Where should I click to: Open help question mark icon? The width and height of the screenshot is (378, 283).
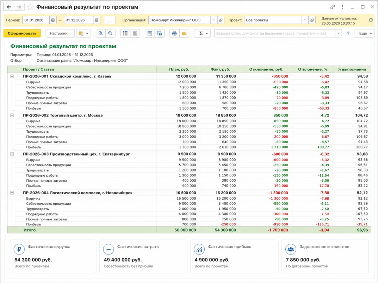point(348,33)
